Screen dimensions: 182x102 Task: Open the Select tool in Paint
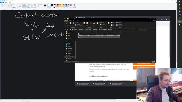coord(9,6)
